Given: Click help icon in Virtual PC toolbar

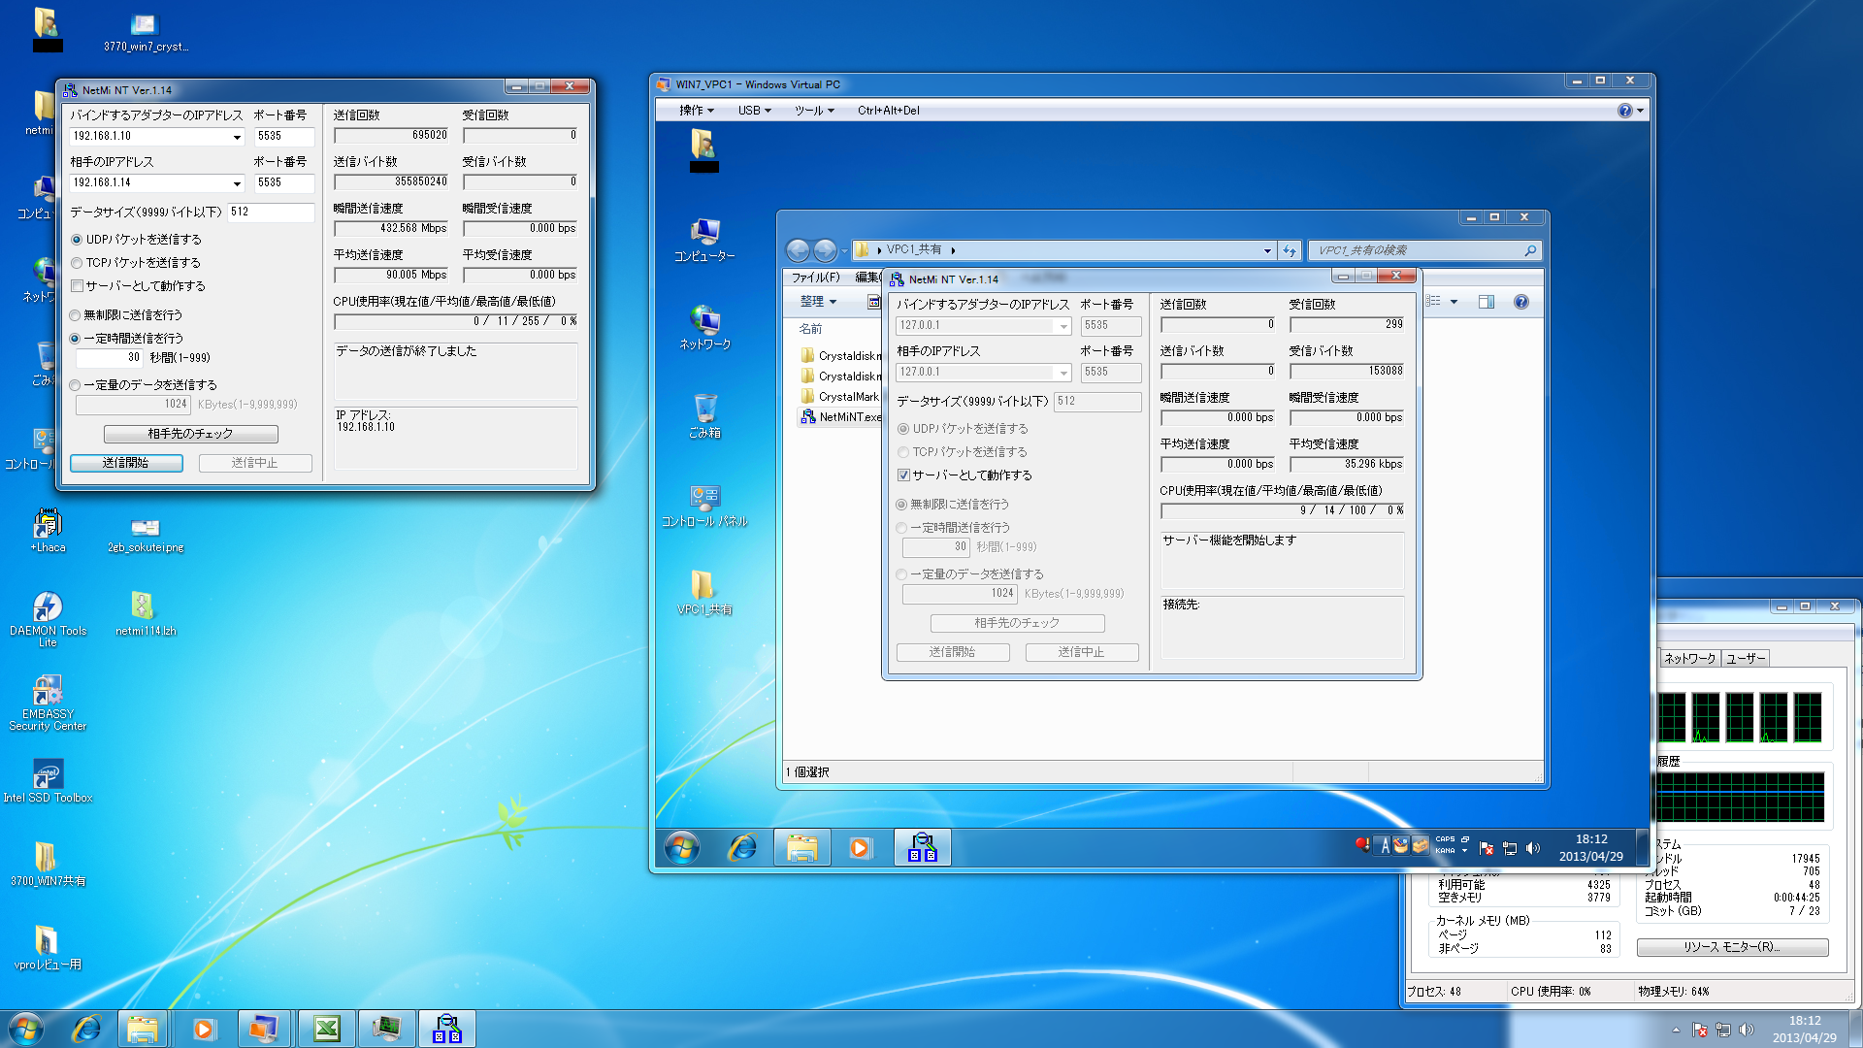Looking at the screenshot, I should 1624,111.
